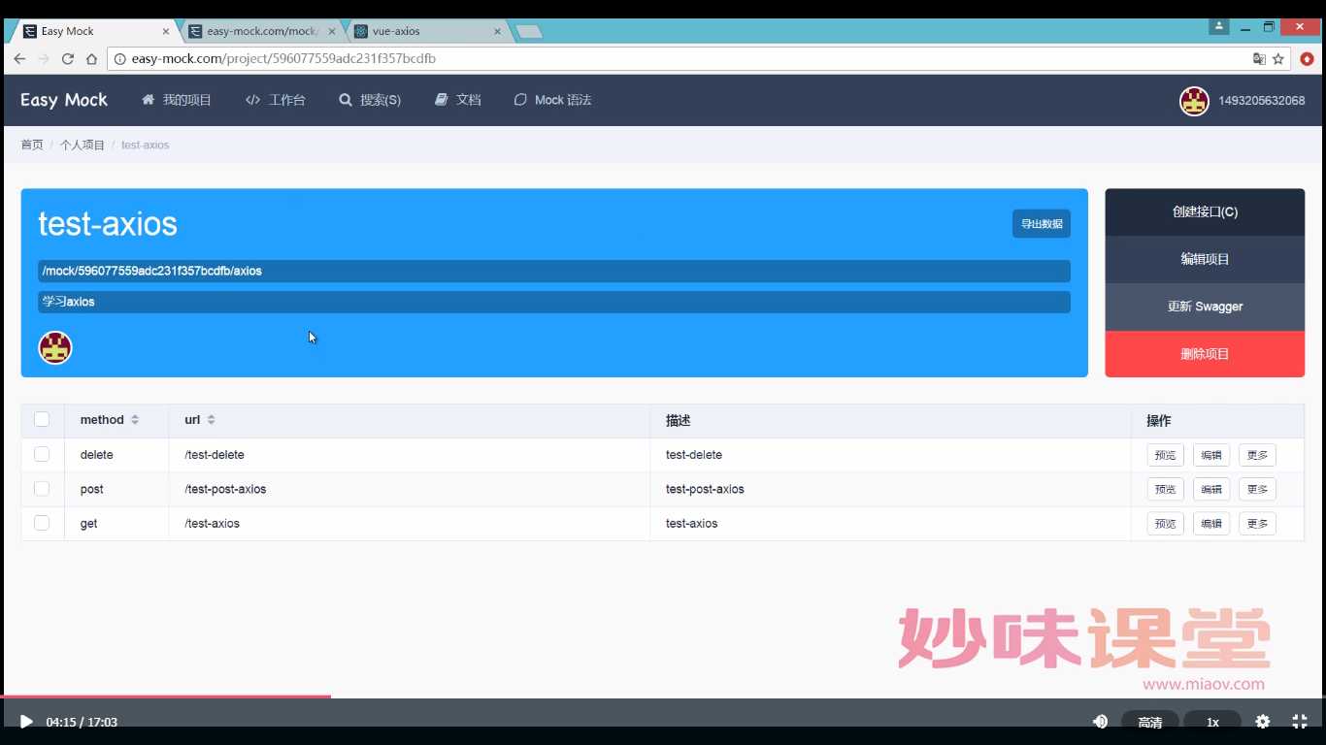Open the translate page icon
The width and height of the screenshot is (1326, 745).
pos(1259,59)
